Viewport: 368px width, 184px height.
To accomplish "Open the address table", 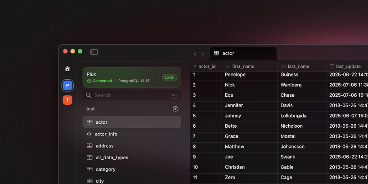I will [x=132, y=146].
